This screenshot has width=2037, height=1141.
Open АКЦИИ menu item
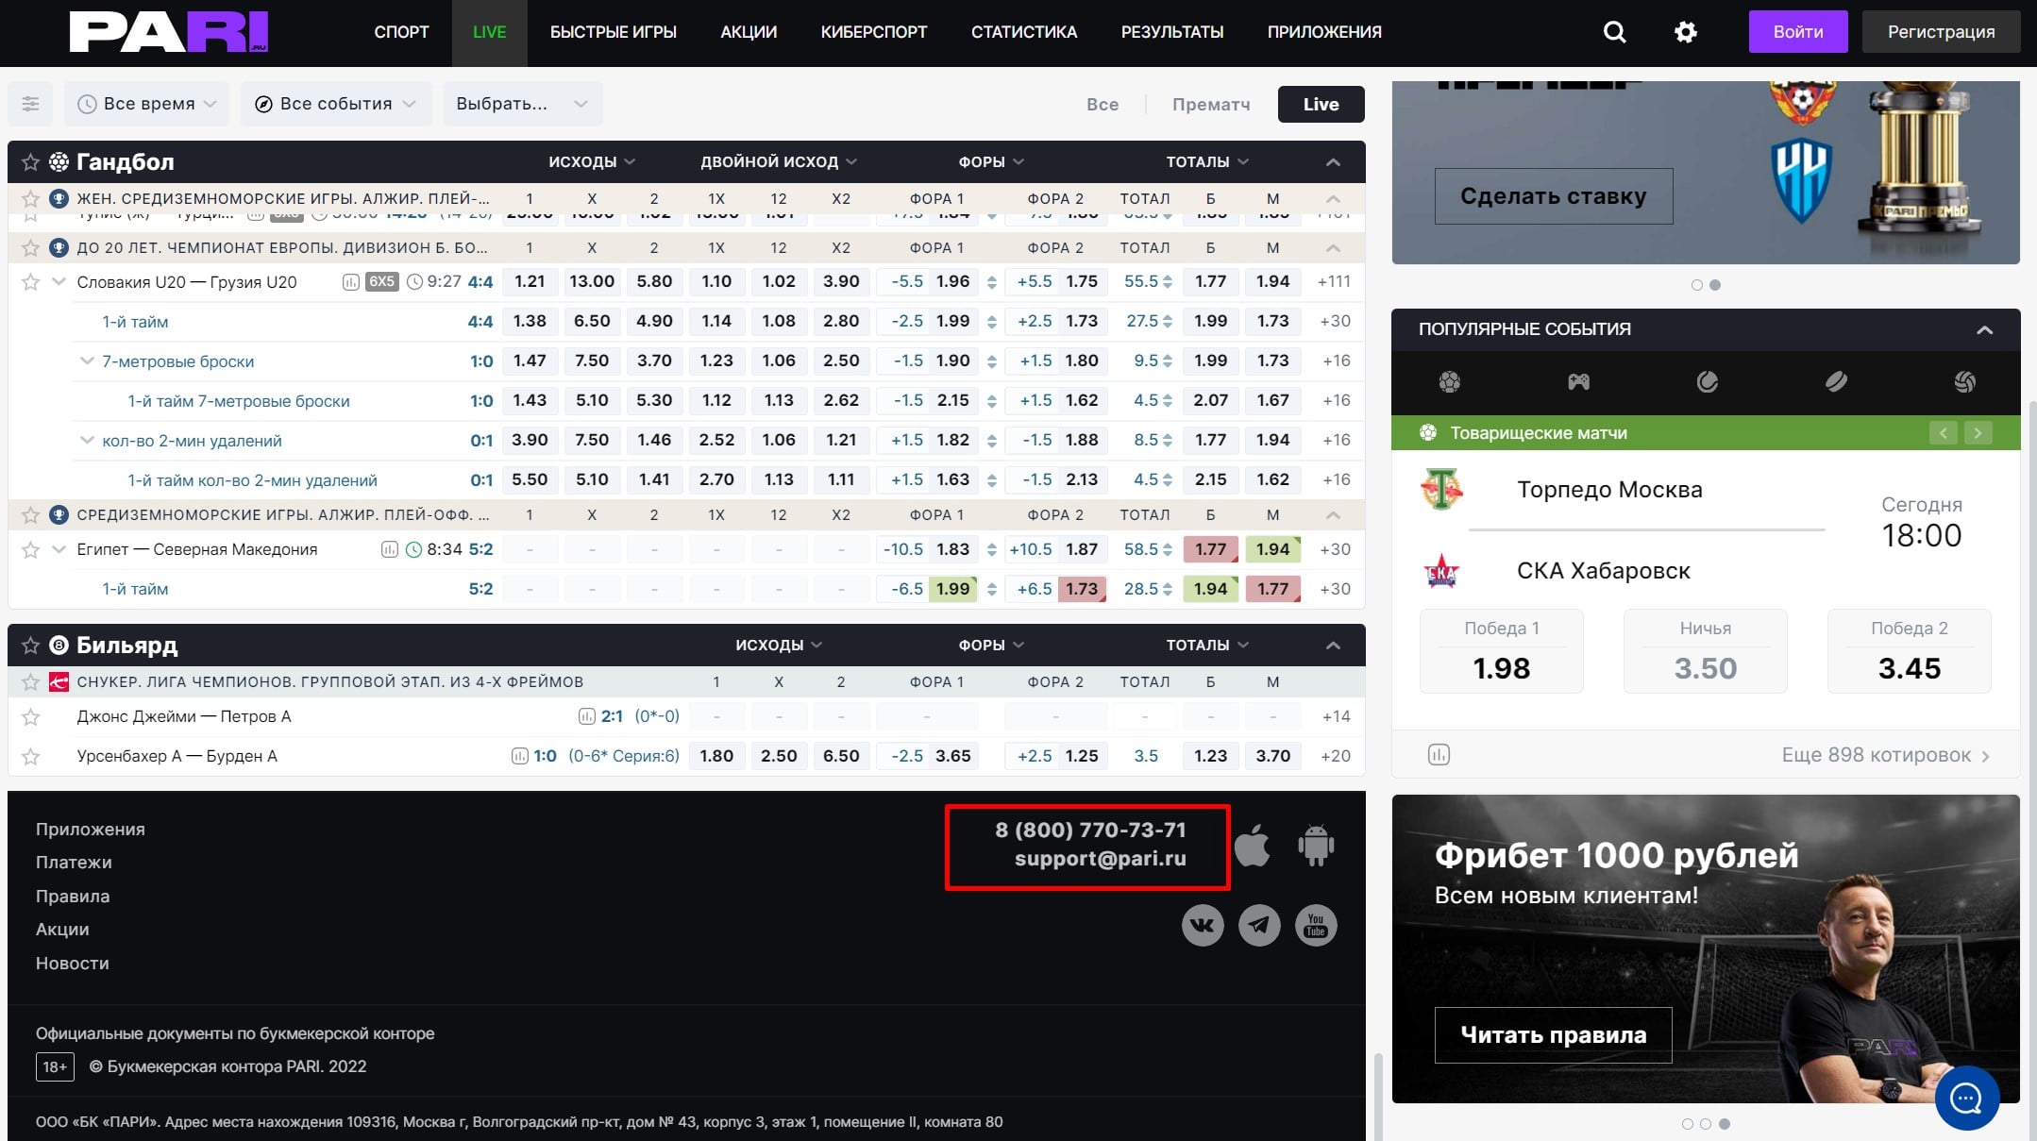749,32
